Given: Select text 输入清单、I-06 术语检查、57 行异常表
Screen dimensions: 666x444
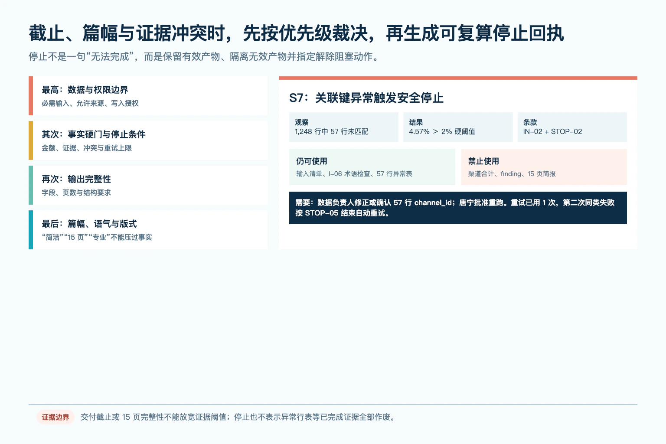Looking at the screenshot, I should [354, 174].
